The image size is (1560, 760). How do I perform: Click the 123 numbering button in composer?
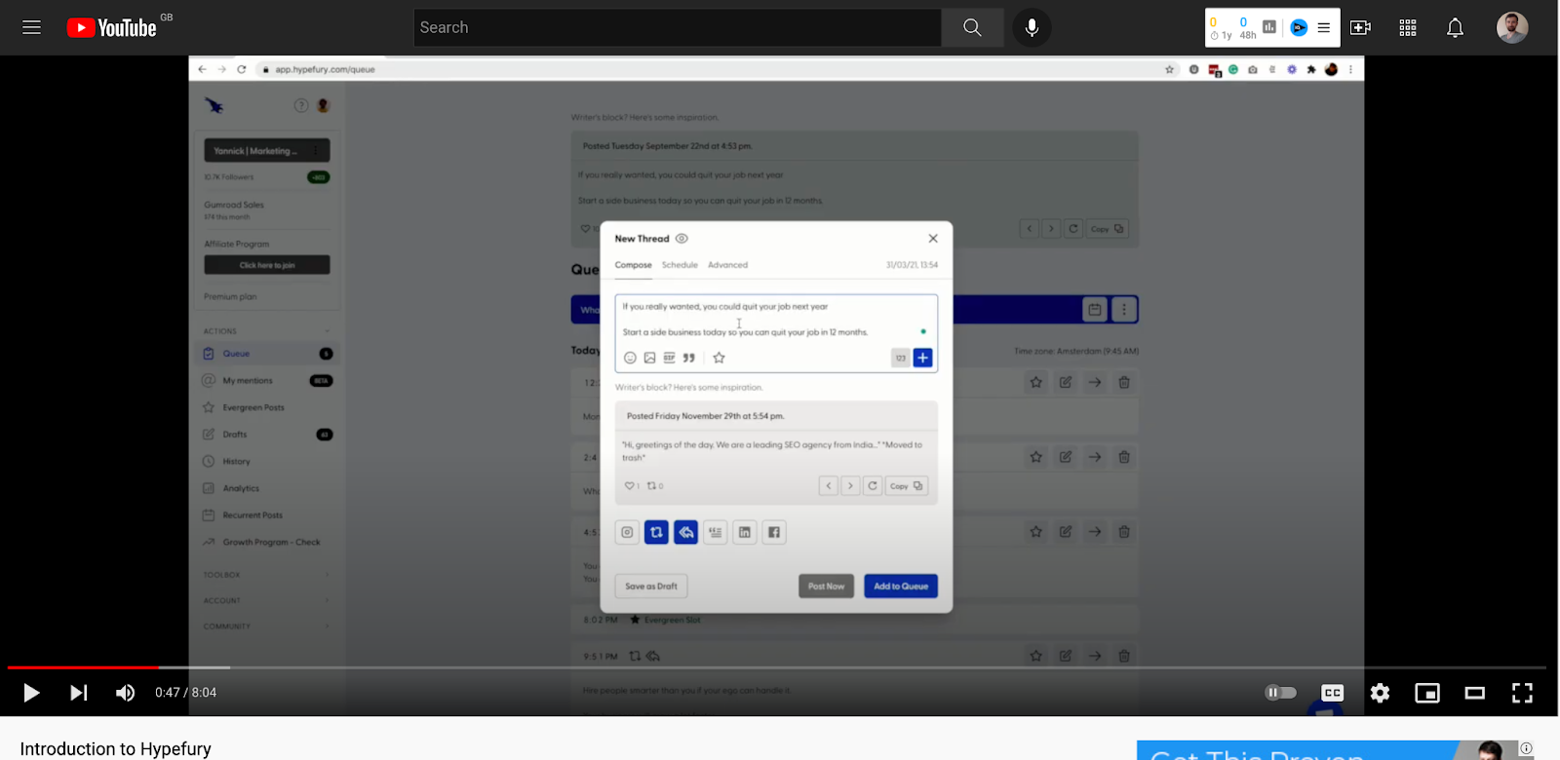(x=900, y=359)
